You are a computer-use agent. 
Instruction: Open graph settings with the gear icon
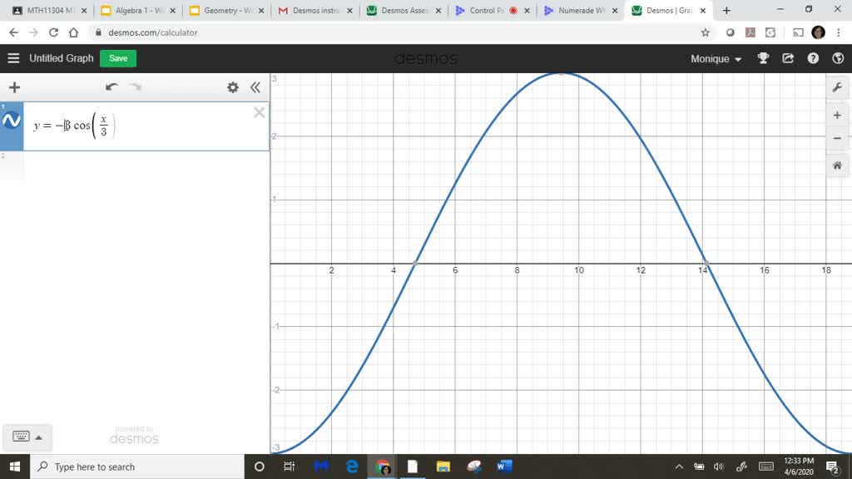pyautogui.click(x=233, y=86)
